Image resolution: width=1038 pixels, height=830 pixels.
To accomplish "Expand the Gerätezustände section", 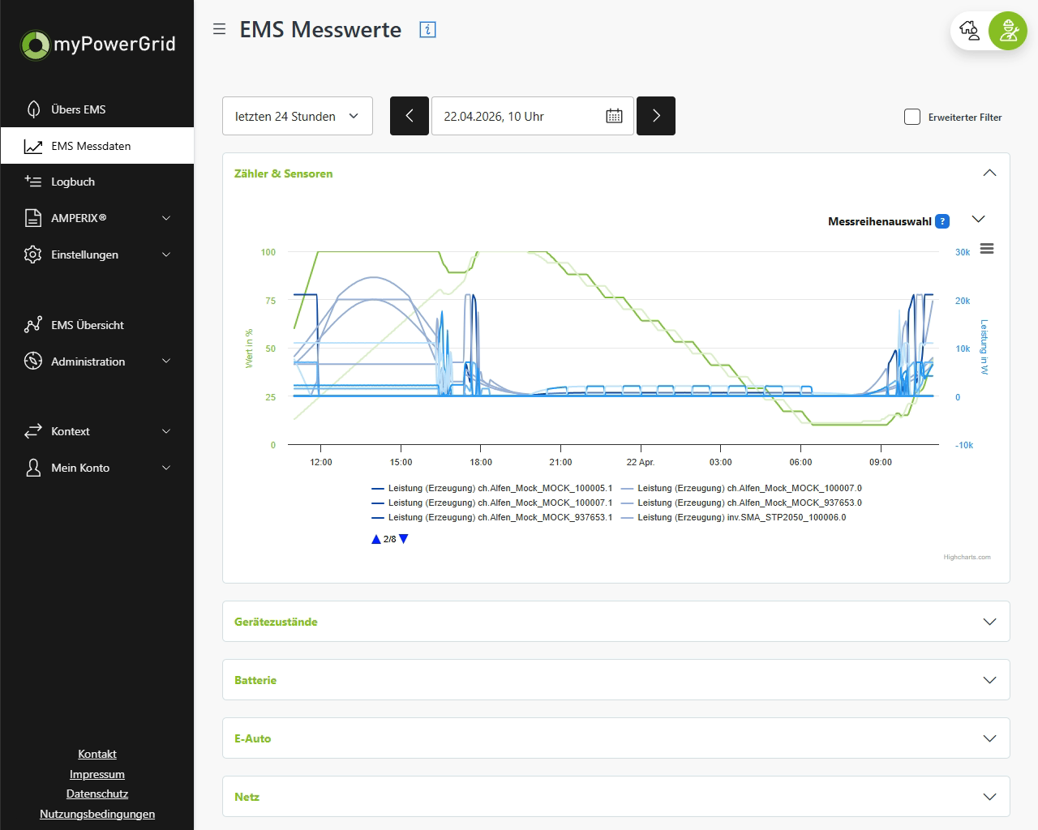I will [989, 622].
